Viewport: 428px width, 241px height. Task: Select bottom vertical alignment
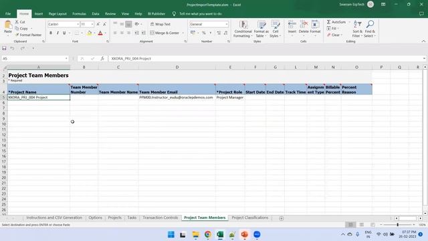pyautogui.click(x=128, y=24)
